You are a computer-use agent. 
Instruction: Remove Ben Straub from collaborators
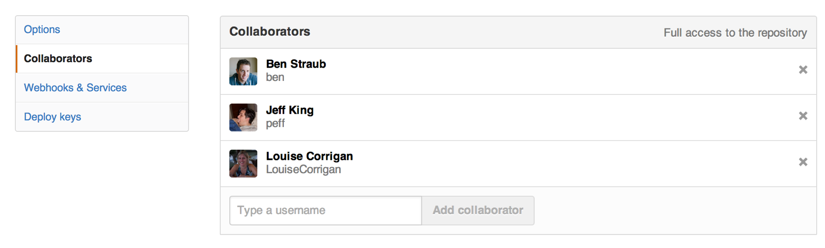click(803, 70)
